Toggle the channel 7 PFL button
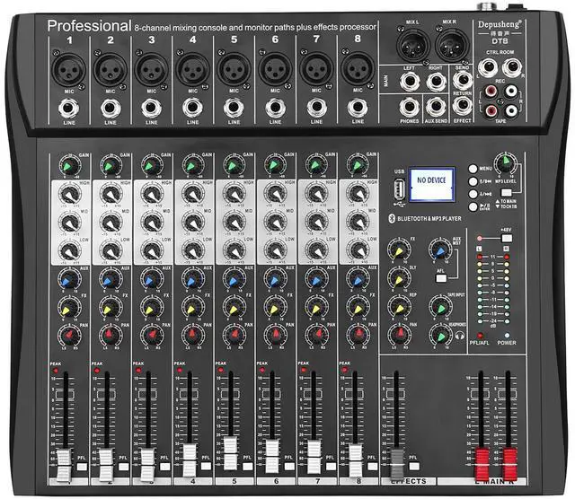 pos(331,466)
